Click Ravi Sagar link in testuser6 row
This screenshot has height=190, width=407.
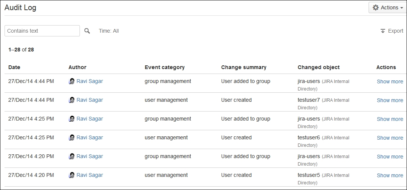(x=90, y=137)
